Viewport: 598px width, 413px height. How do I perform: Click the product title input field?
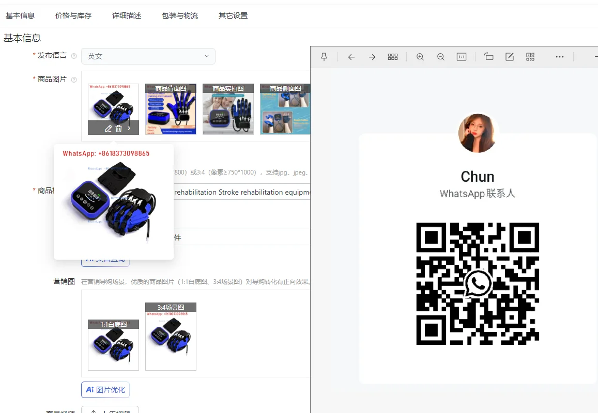point(242,192)
